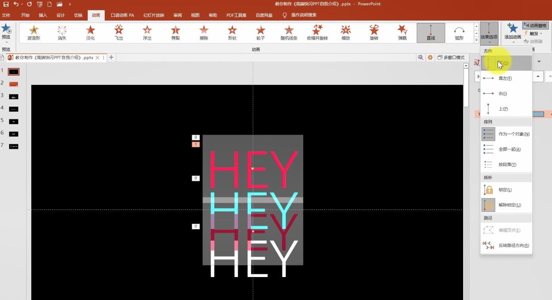Apply the 飞出 (Fly Out) animation effect

tap(119, 33)
